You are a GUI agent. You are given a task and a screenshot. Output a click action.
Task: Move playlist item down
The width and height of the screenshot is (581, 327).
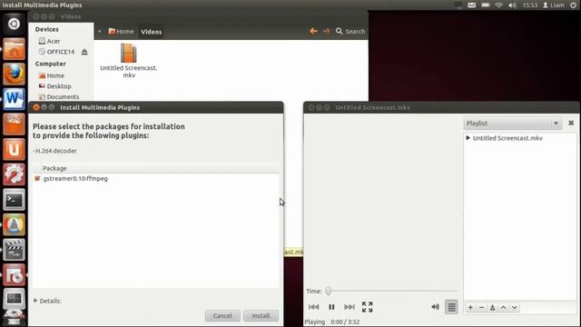click(x=515, y=307)
